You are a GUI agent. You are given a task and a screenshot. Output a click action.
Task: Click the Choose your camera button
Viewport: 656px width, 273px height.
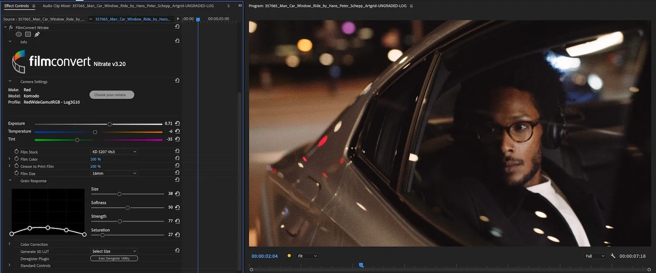pyautogui.click(x=112, y=94)
